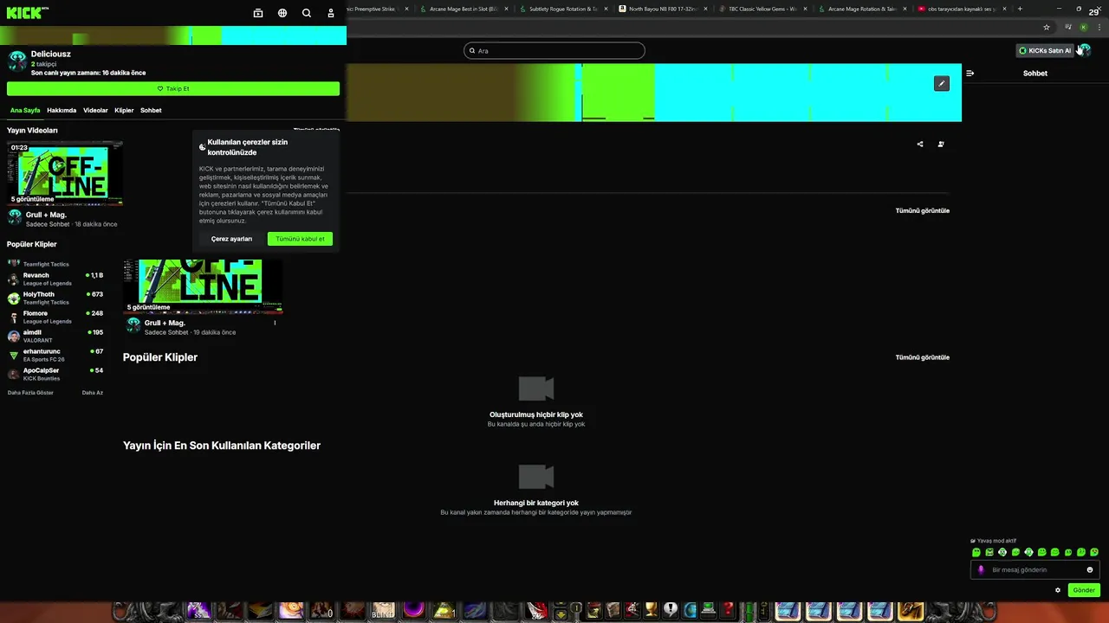Open the language globe icon
The width and height of the screenshot is (1109, 623).
pos(282,13)
